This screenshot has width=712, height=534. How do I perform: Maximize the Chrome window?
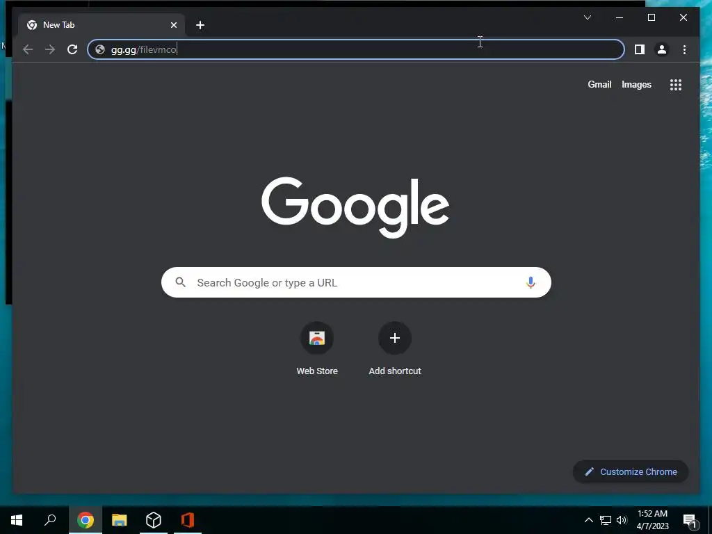click(x=651, y=17)
